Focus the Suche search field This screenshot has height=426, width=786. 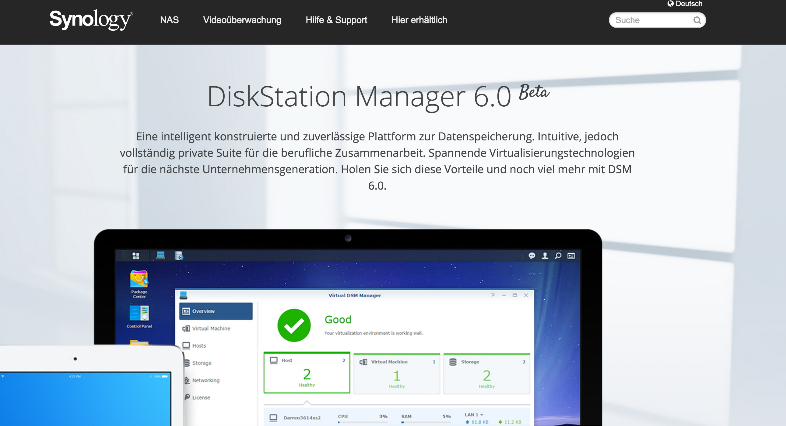(657, 20)
